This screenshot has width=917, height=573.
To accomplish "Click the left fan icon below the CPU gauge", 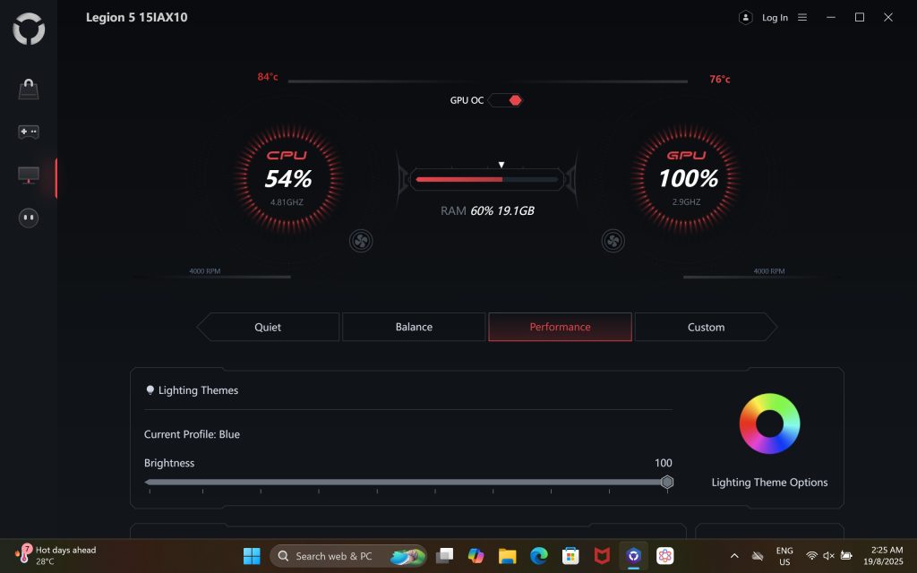I will click(x=361, y=240).
